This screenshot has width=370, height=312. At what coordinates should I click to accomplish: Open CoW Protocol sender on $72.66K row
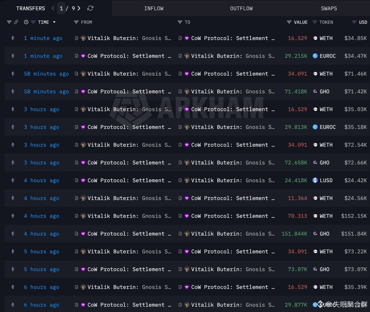129,163
